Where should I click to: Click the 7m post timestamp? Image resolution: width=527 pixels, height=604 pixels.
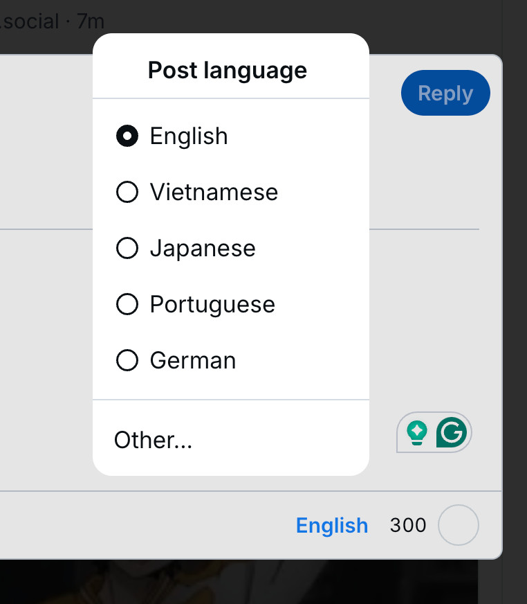[91, 21]
